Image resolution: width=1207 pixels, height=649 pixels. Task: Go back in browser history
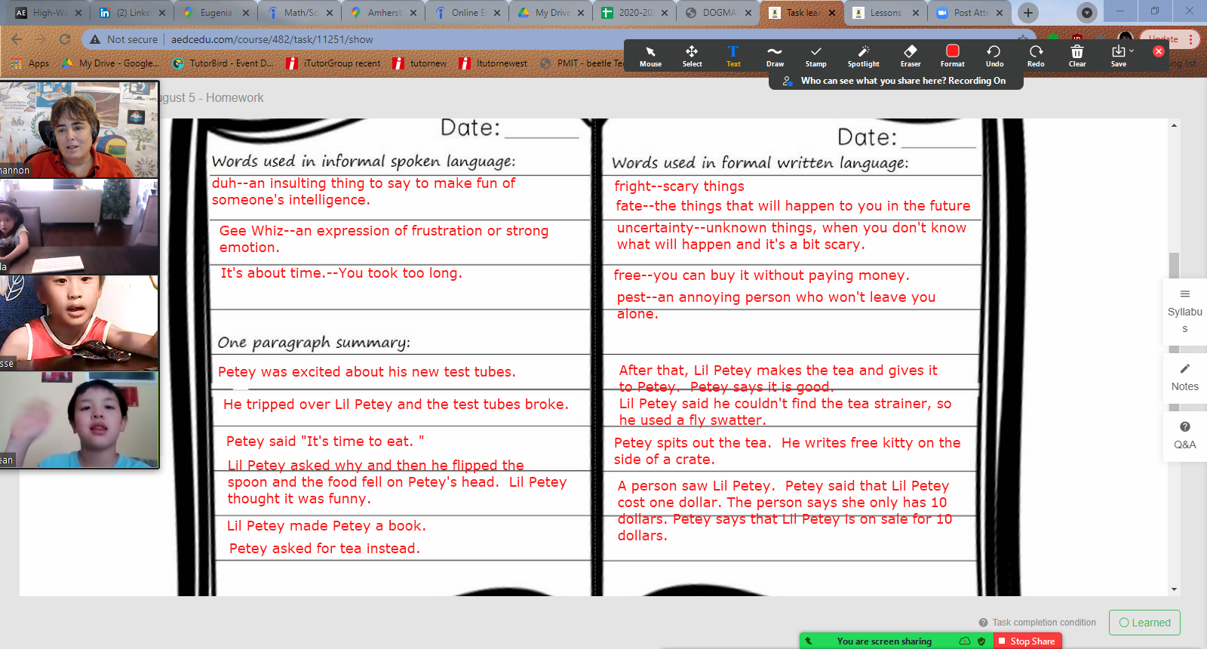click(x=17, y=39)
